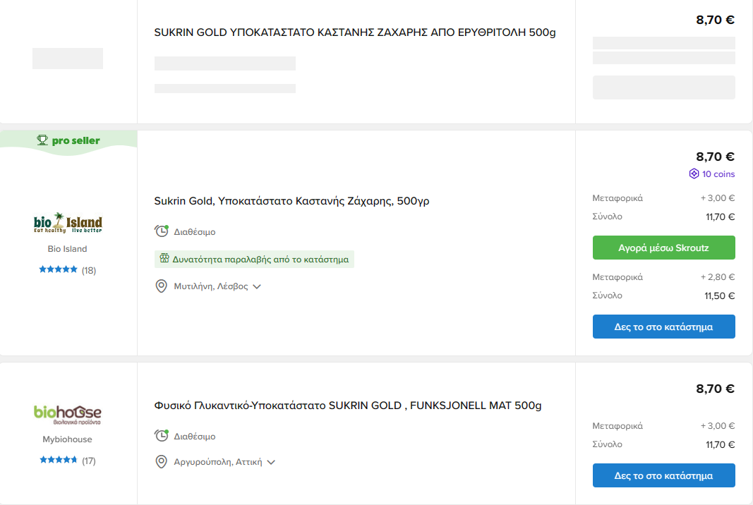Click Διαθέσιμο text in Bio Island offer

[x=195, y=232]
